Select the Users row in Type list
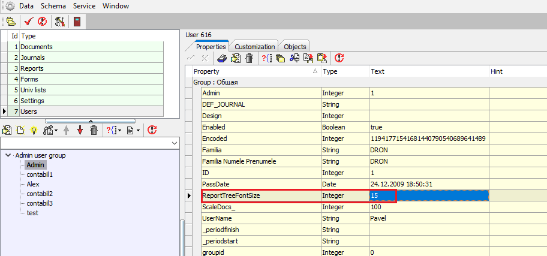The image size is (547, 256). click(85, 112)
